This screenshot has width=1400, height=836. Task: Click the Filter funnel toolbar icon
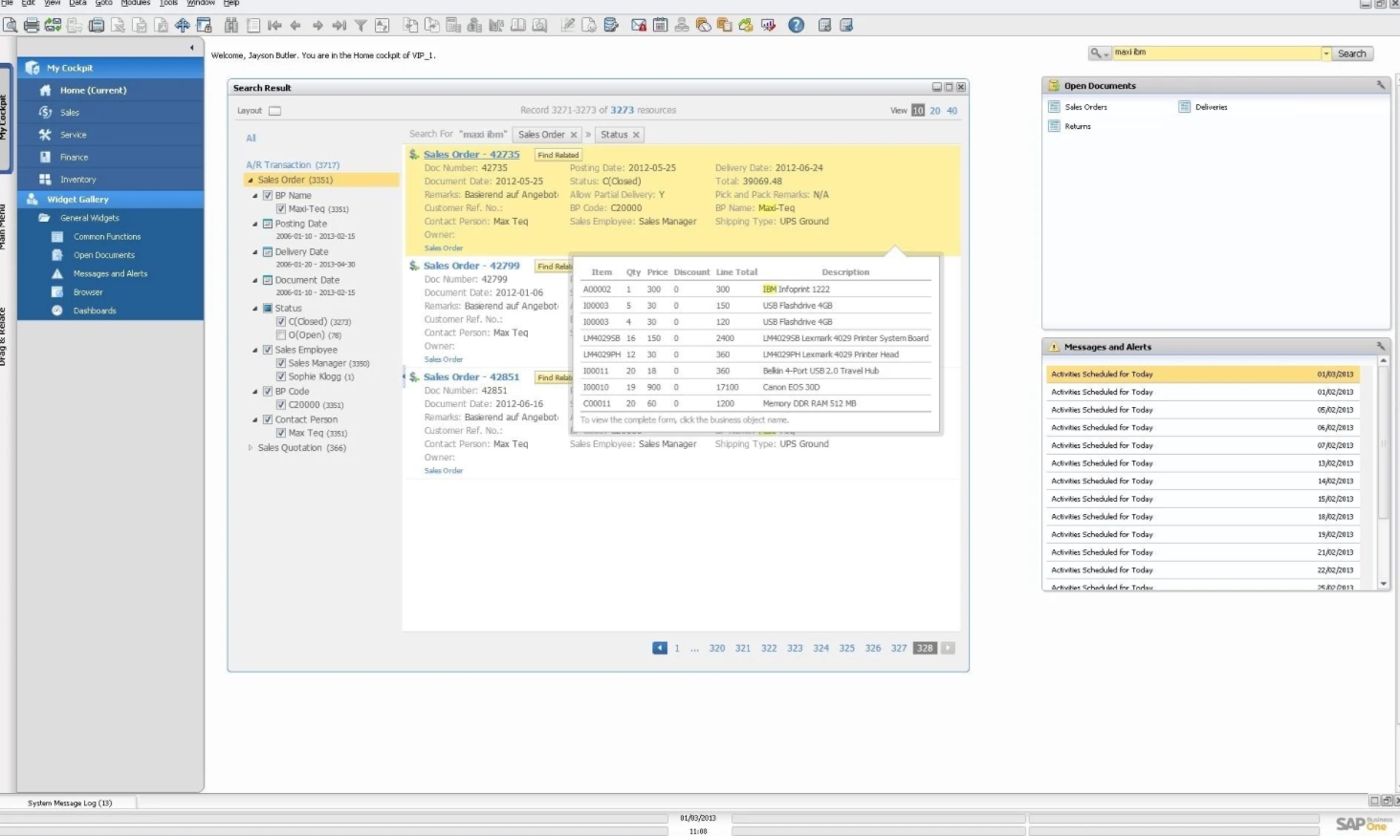coord(361,26)
